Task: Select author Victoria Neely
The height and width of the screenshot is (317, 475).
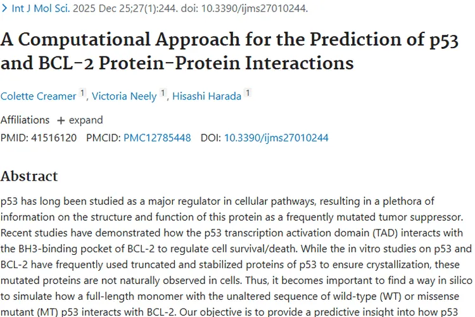Action: (124, 96)
